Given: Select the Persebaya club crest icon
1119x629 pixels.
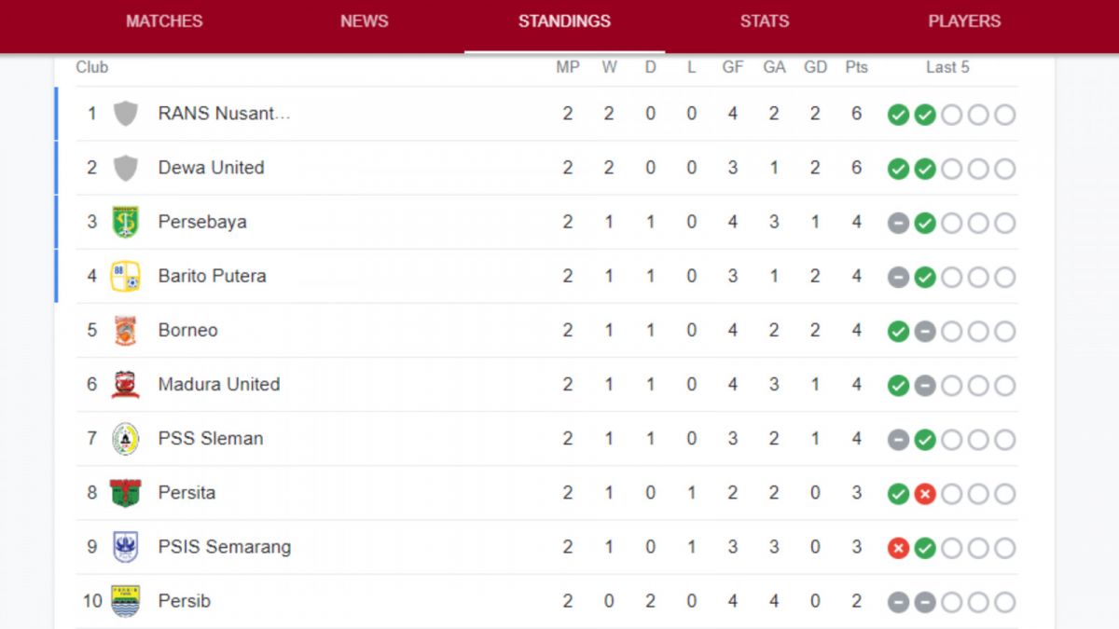Looking at the screenshot, I should [x=125, y=222].
